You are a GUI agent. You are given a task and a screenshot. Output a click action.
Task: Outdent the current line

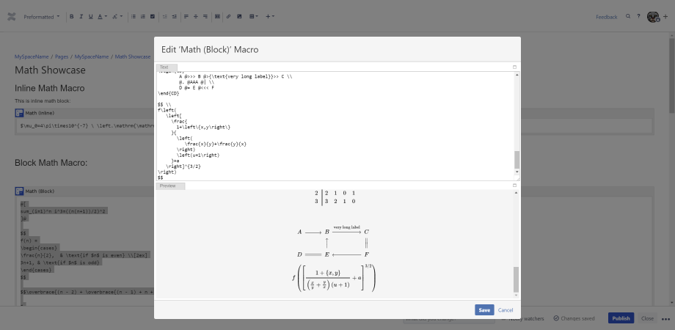click(x=165, y=17)
